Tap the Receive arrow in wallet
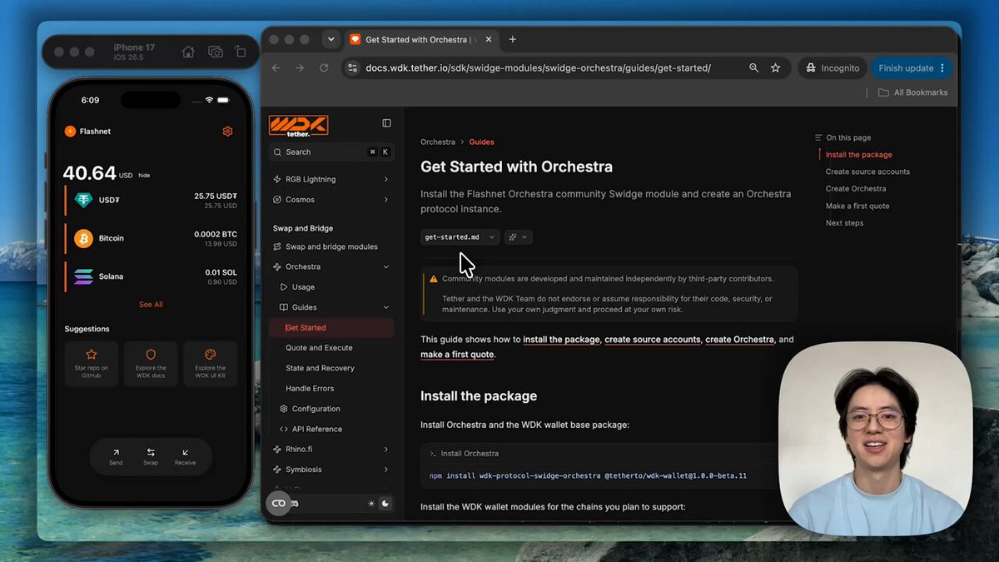Image resolution: width=999 pixels, height=562 pixels. [185, 452]
